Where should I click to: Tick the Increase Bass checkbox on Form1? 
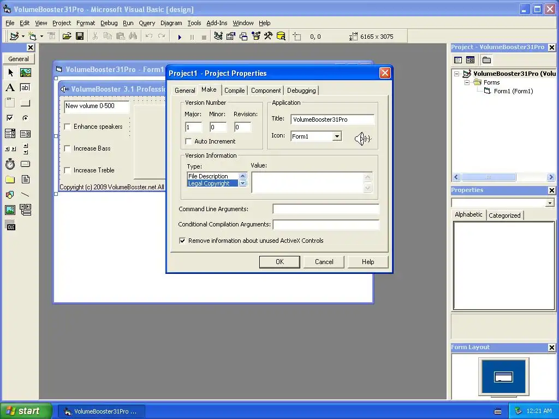[67, 148]
